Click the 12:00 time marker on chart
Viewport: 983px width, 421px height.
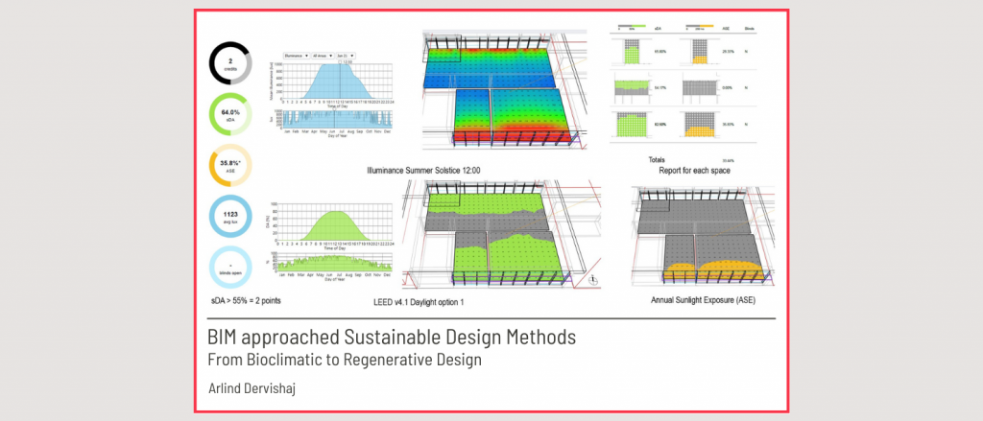click(340, 63)
